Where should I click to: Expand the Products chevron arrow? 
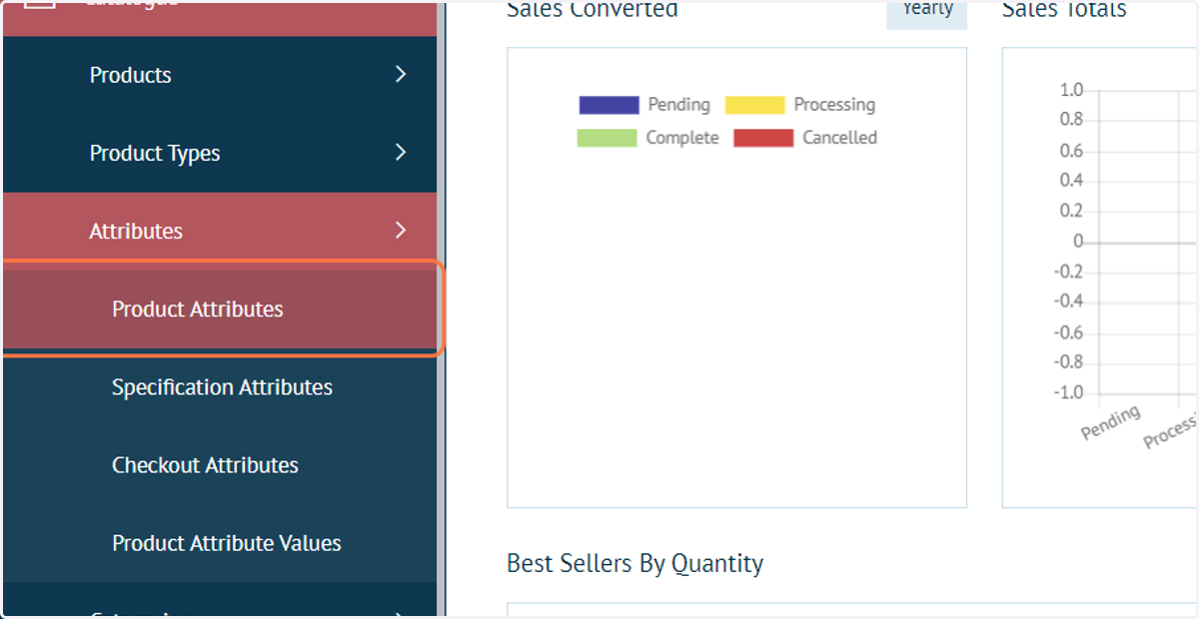point(401,74)
